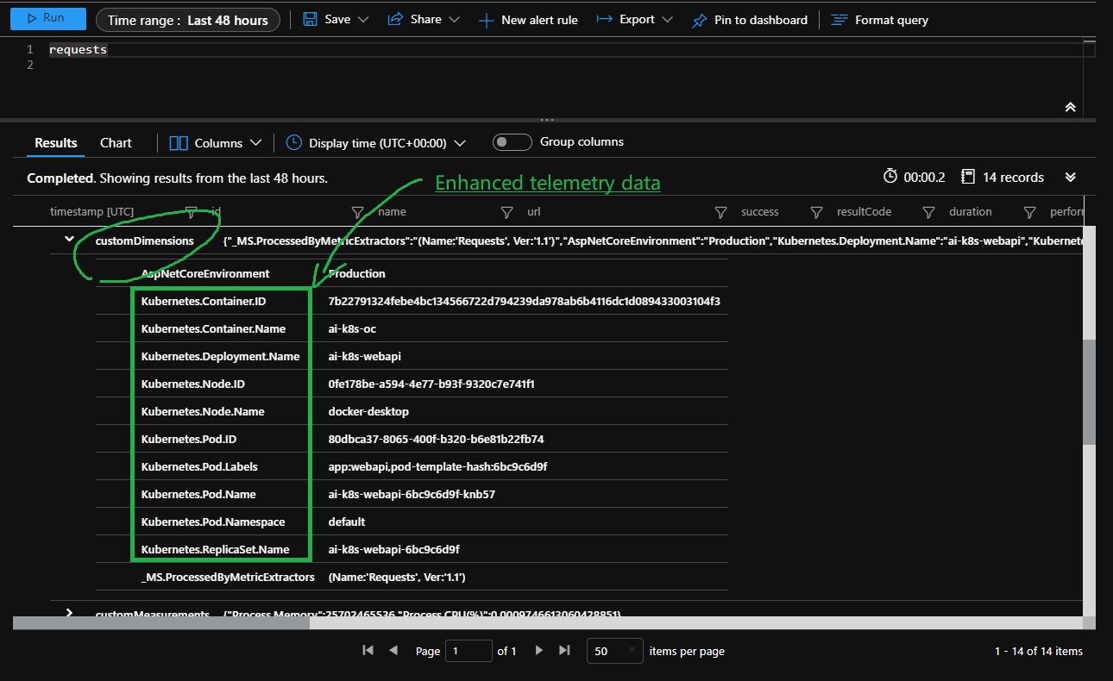Open the Time range Last 48 hours dropdown
The image size is (1113, 681).
pos(187,19)
